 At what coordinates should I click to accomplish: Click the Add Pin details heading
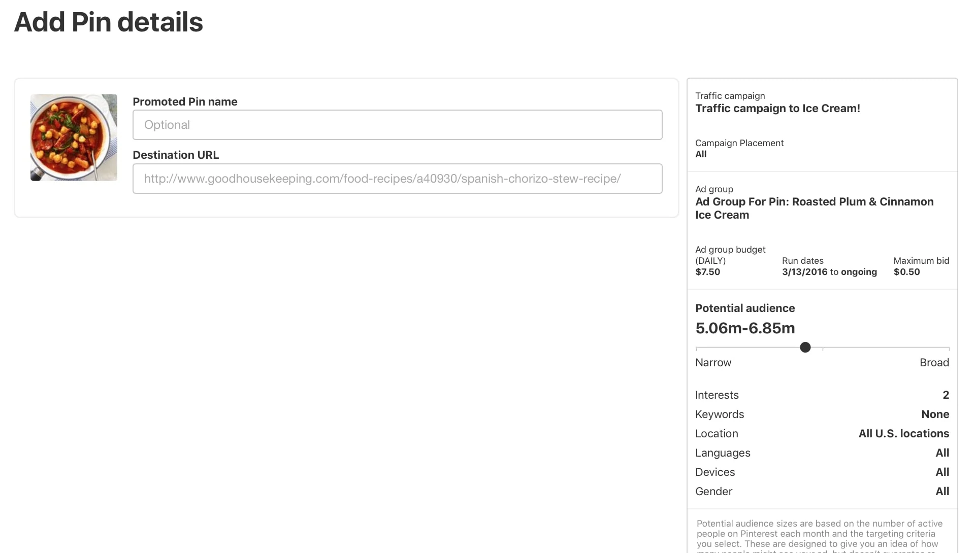[108, 22]
